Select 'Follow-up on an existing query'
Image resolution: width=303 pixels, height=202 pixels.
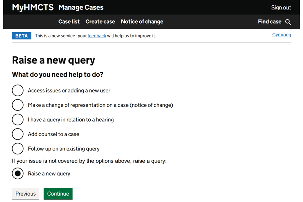tap(18, 149)
